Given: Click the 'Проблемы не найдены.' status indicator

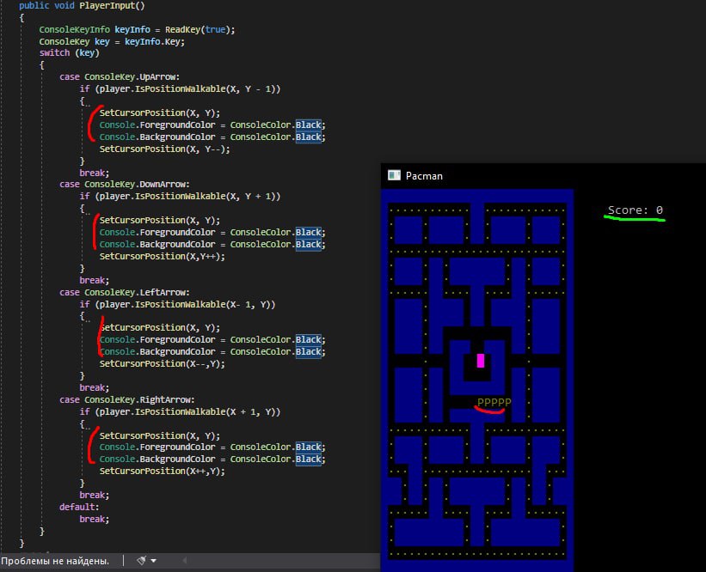Looking at the screenshot, I should click(55, 561).
